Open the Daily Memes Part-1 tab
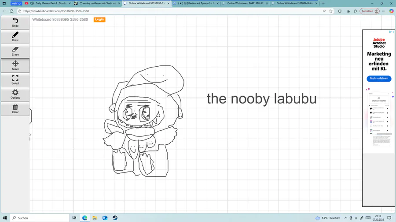The image size is (396, 222). click(x=48, y=3)
